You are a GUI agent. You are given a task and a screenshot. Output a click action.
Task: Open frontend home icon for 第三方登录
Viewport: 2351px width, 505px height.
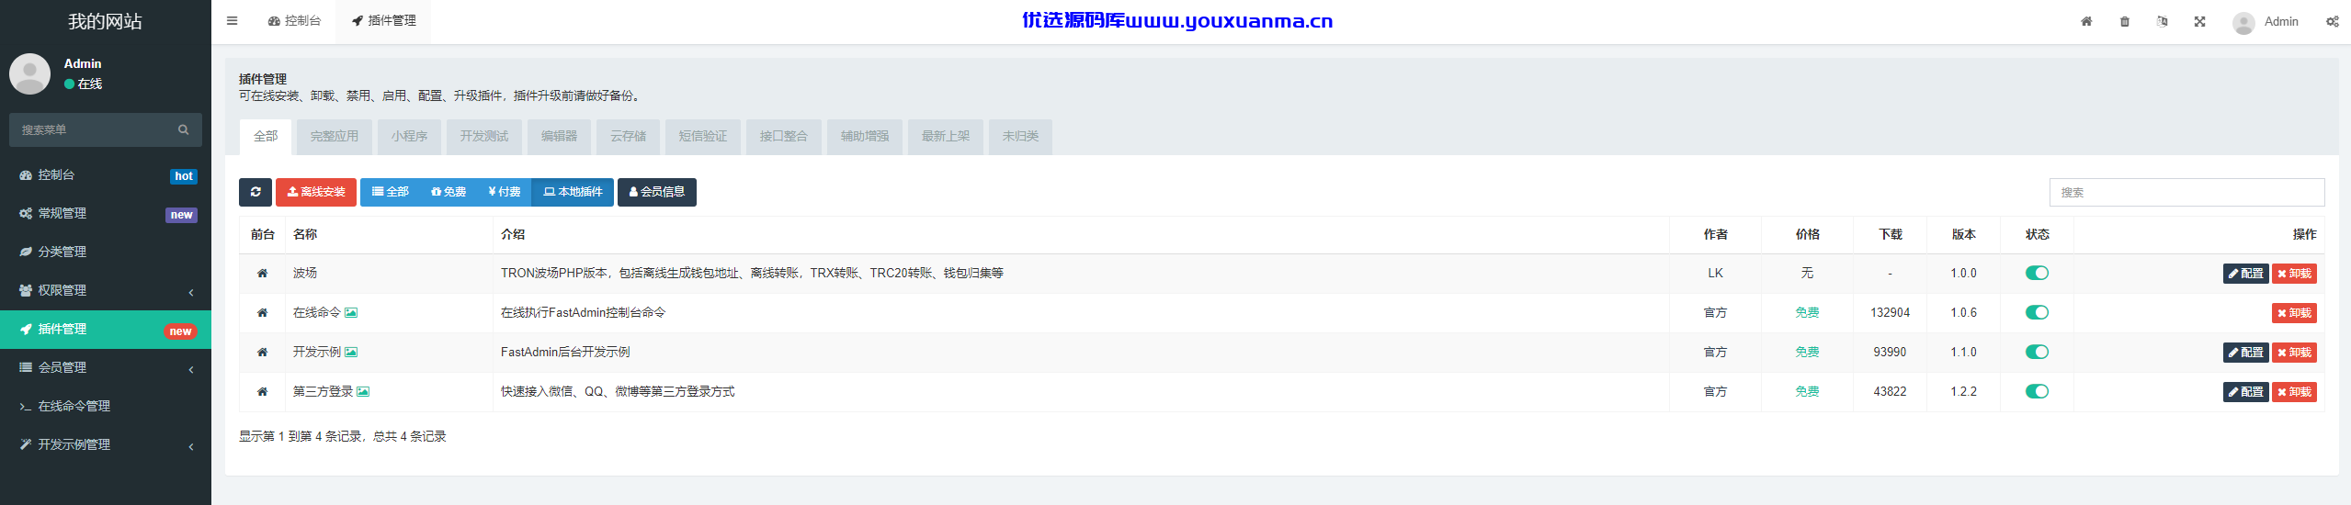pyautogui.click(x=262, y=392)
